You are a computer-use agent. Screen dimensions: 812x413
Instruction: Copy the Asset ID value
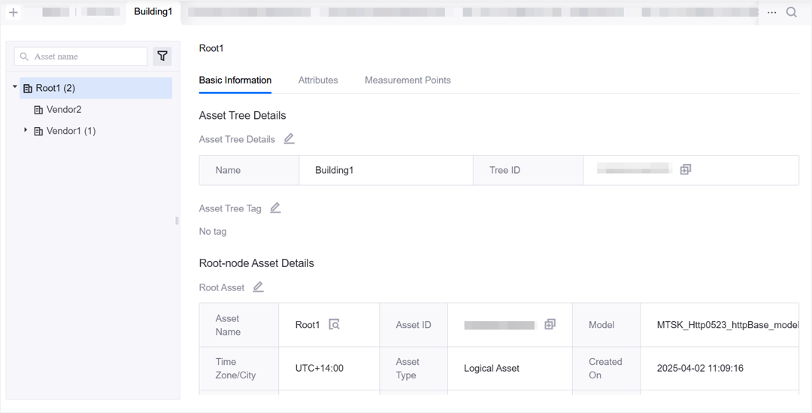click(550, 324)
